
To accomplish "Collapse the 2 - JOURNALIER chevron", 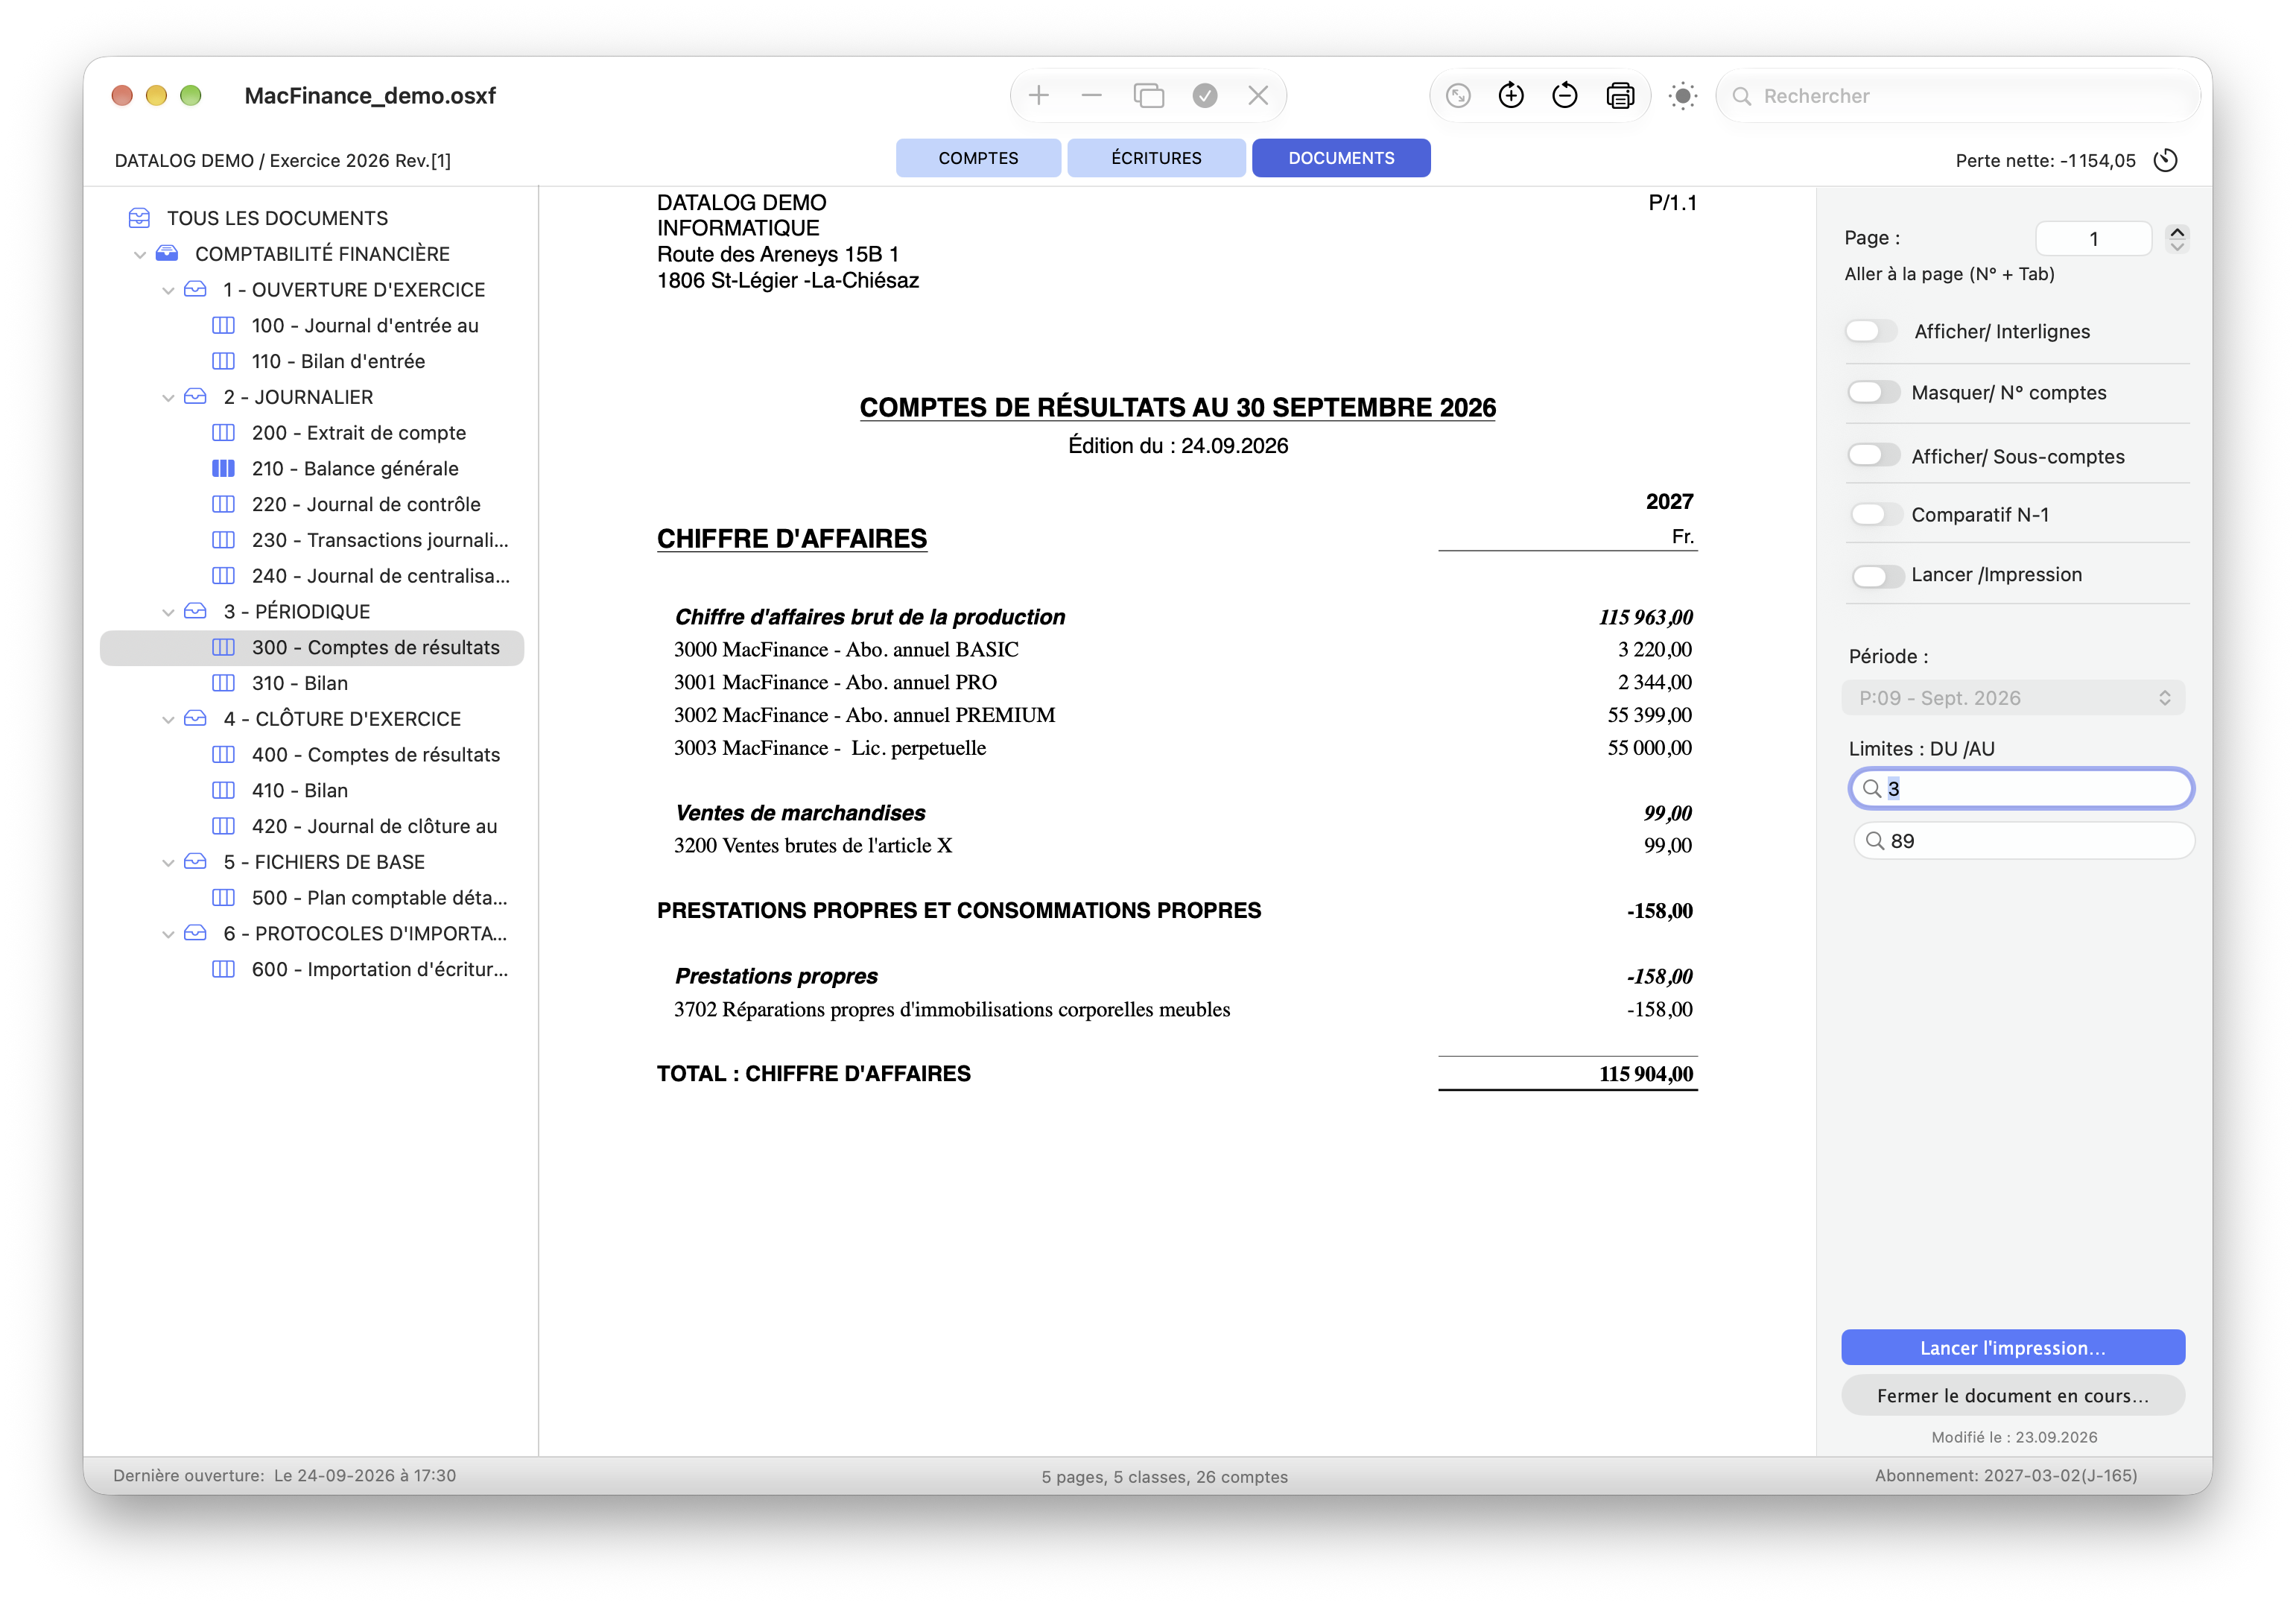I will [x=168, y=398].
